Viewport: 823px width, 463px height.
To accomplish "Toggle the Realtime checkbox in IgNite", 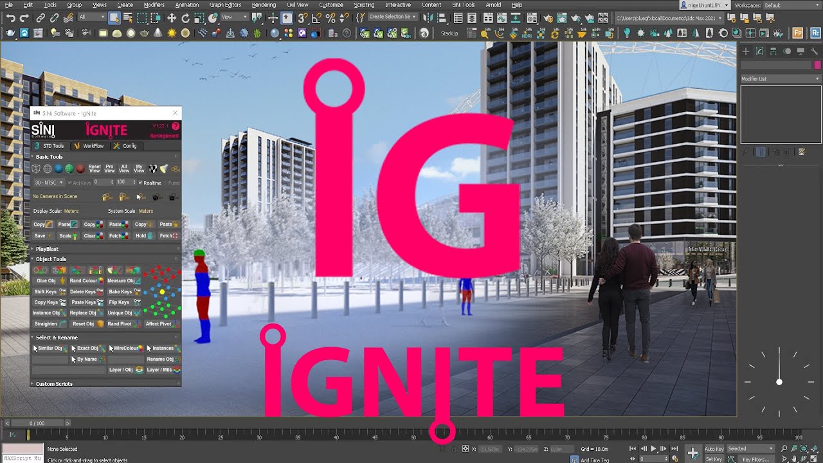I will pos(140,183).
